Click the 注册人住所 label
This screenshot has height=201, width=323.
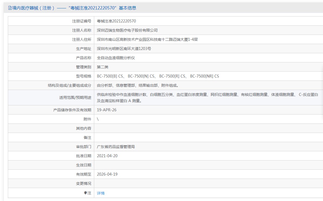coord(81,39)
